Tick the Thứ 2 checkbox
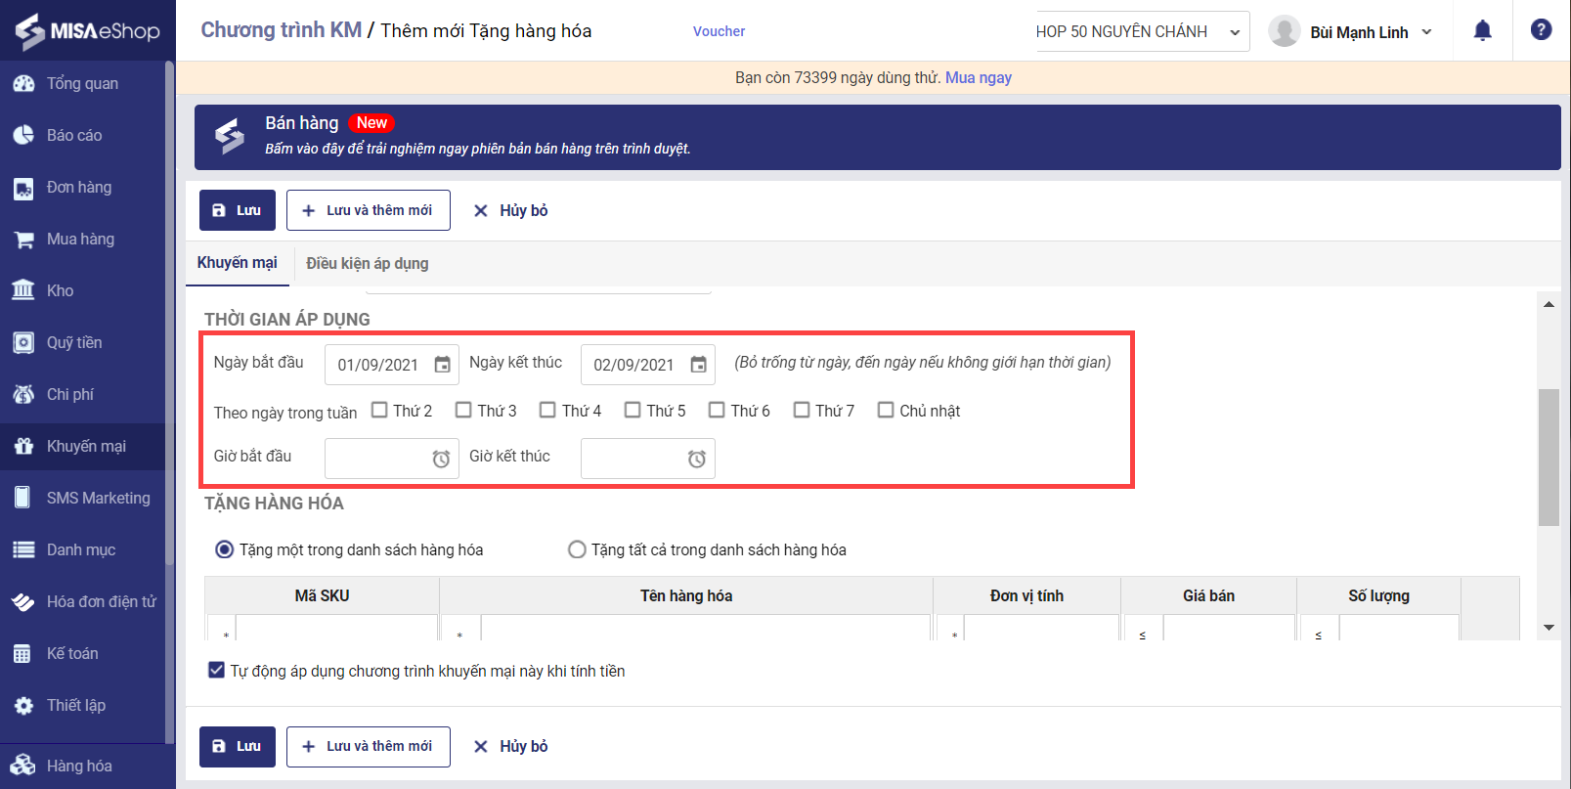The image size is (1571, 789). [x=379, y=410]
